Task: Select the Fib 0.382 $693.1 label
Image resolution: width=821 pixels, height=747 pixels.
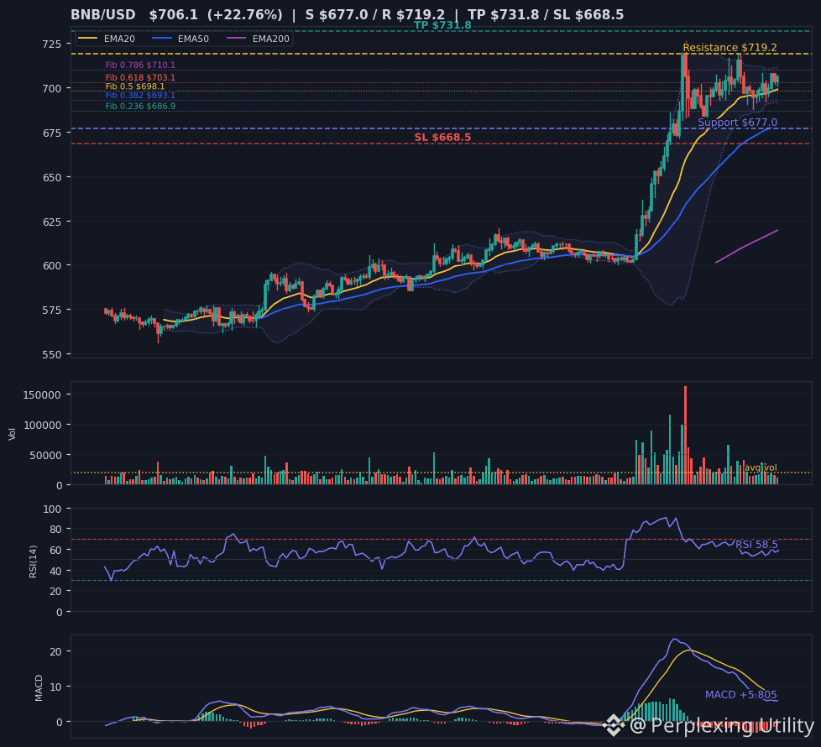Action: point(140,96)
